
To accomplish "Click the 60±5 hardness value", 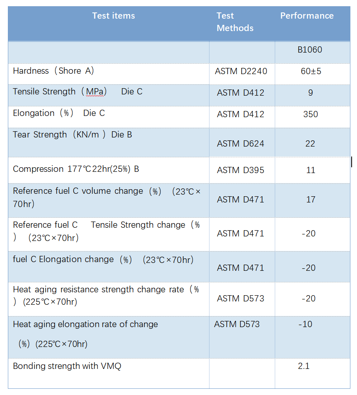I will click(311, 71).
